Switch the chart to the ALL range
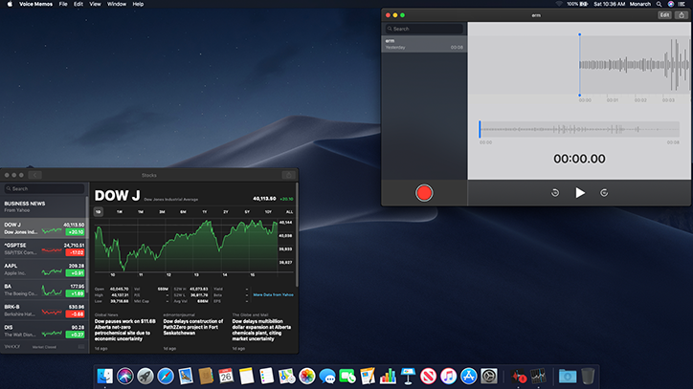Image resolution: width=693 pixels, height=389 pixels. (x=289, y=212)
